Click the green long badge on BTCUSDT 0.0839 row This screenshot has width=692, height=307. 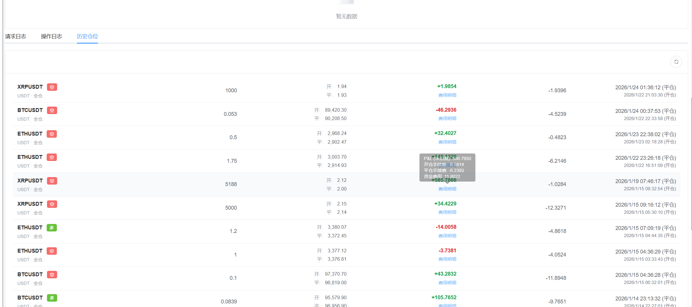click(52, 298)
